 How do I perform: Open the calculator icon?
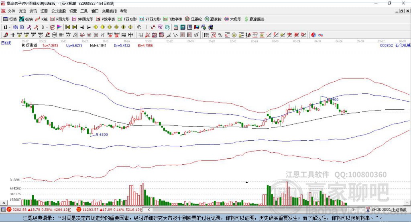click(x=183, y=27)
